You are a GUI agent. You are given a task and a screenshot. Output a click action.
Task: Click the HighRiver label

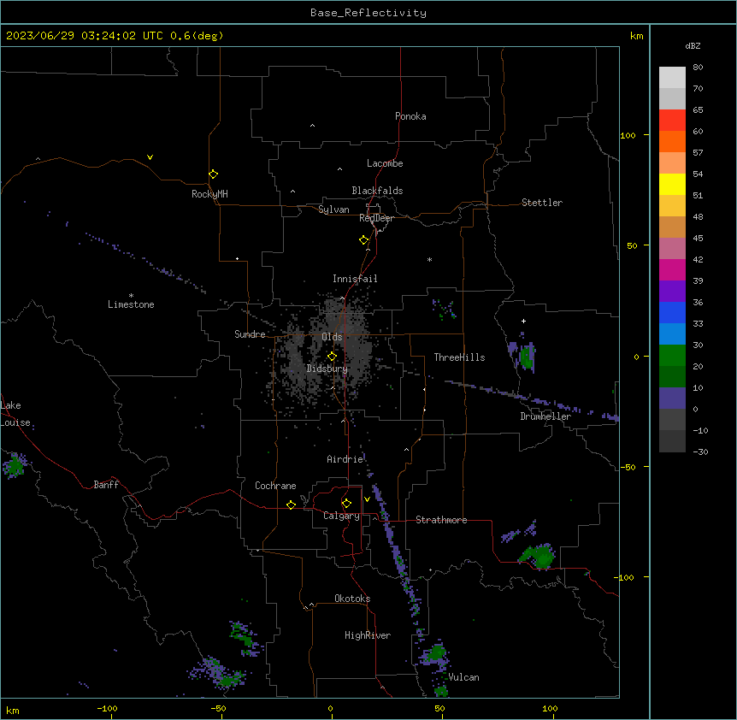[368, 635]
